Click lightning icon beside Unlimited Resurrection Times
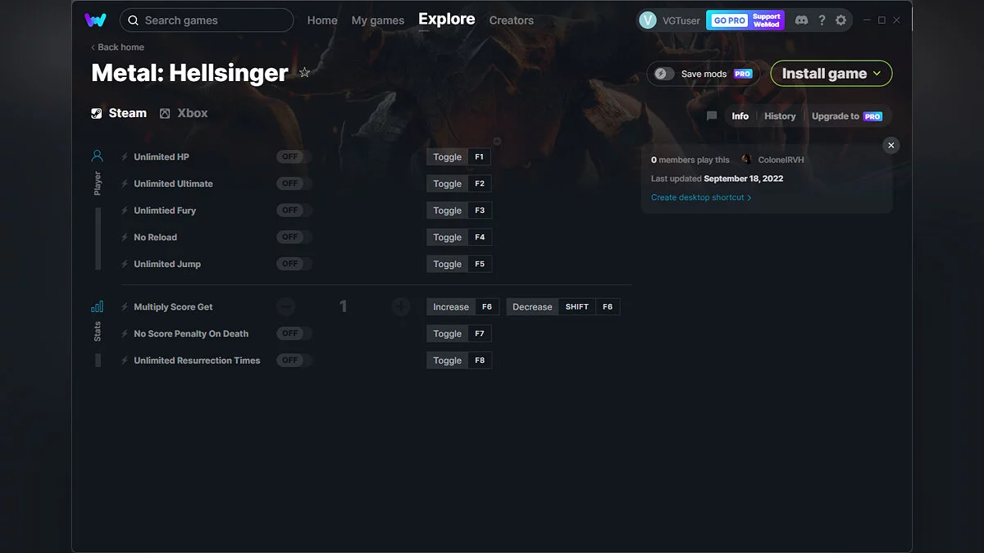The height and width of the screenshot is (553, 984). click(125, 360)
